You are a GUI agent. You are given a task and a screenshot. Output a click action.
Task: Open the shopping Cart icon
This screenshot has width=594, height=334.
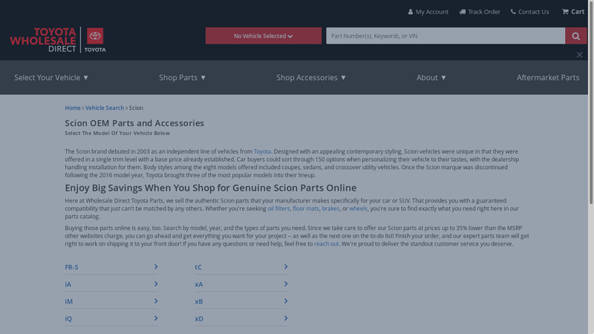coord(566,12)
